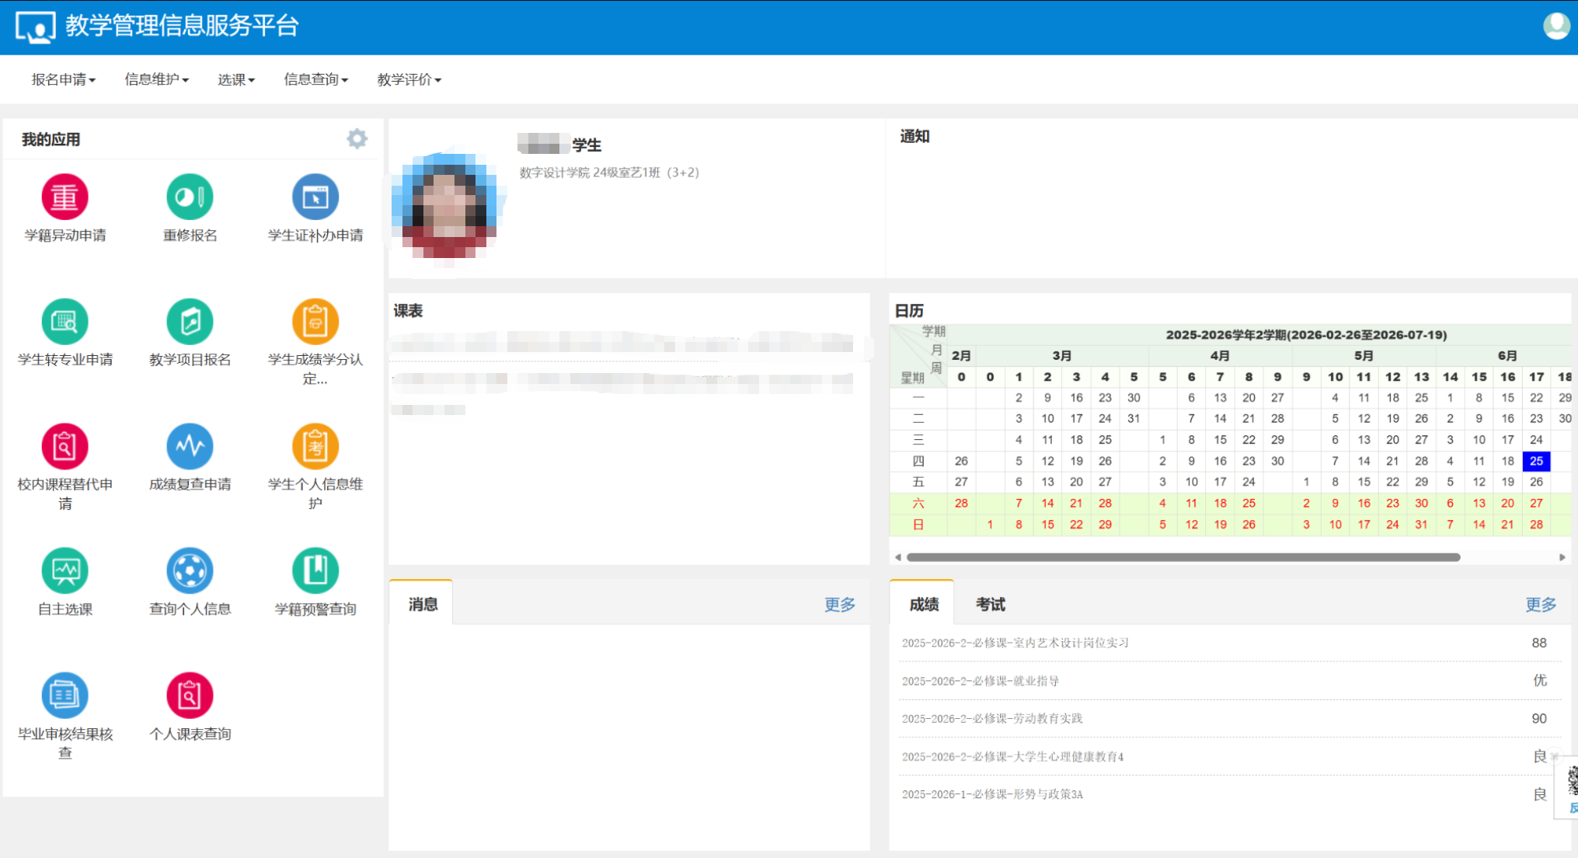
Task: Click calendar scroll left arrow
Action: [898, 557]
